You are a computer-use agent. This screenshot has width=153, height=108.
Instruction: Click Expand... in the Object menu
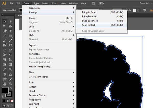[49, 45]
